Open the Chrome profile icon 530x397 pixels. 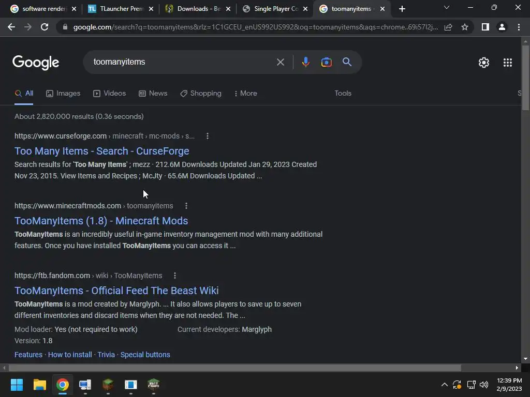(x=502, y=27)
